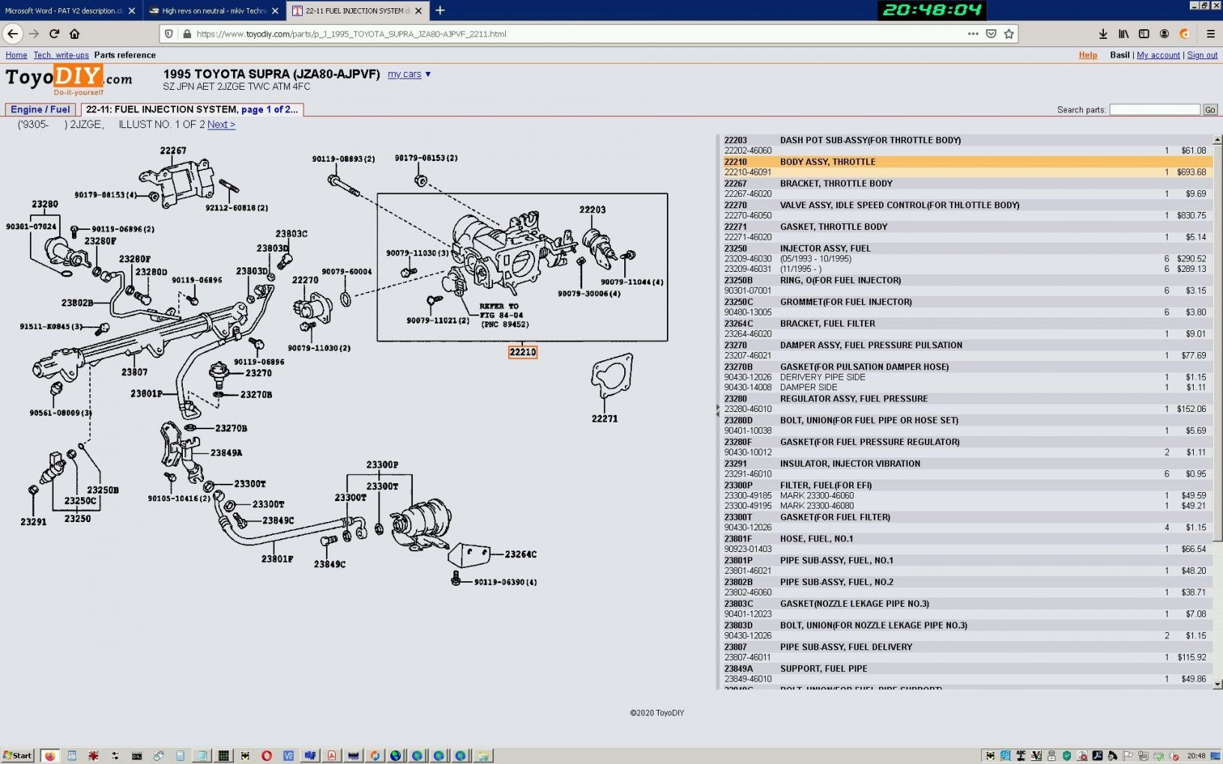Select 23280 REGULATOR ASSY, FUEL PRESSURE row

(966, 399)
